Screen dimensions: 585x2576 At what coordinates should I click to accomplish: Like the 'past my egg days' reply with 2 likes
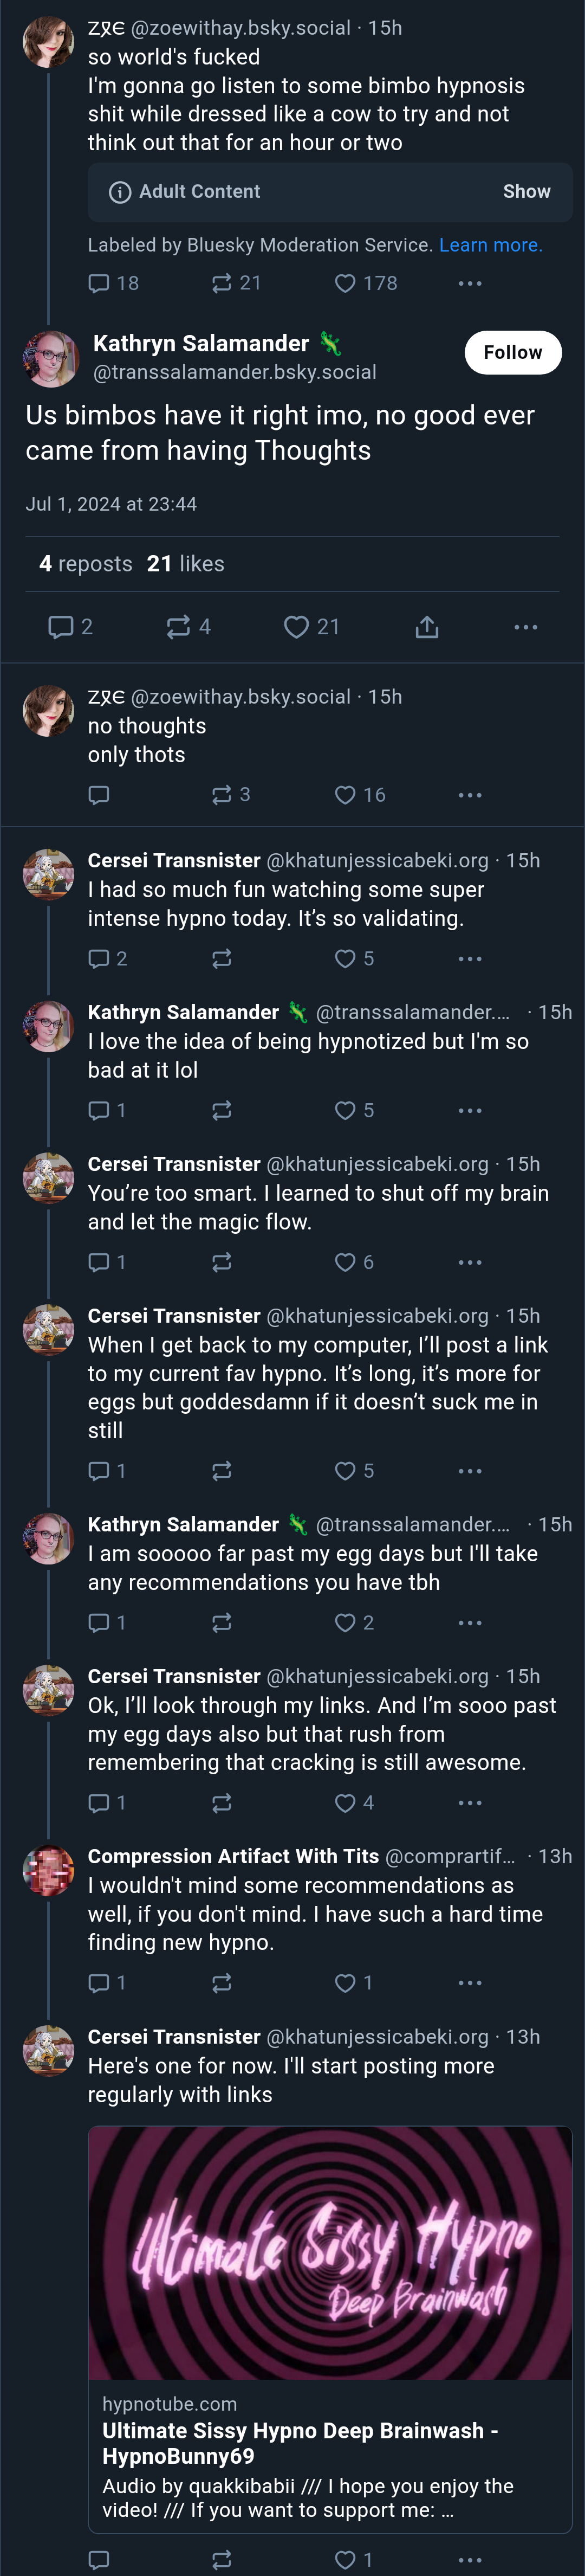(x=354, y=1623)
